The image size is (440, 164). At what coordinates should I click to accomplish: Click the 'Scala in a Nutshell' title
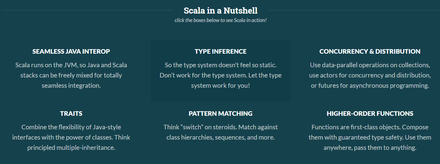tap(220, 11)
